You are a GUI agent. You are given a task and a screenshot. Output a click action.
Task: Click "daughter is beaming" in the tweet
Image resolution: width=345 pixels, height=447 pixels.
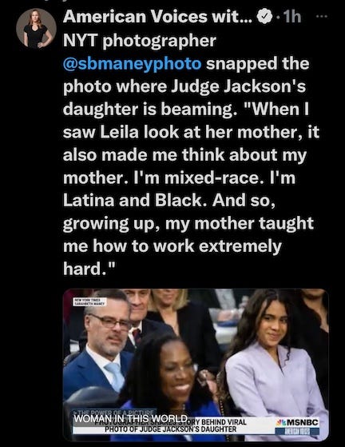[149, 109]
